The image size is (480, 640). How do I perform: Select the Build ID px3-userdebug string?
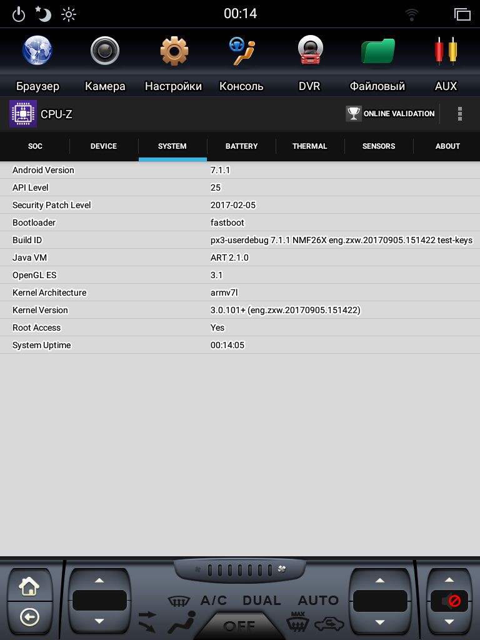pos(342,241)
